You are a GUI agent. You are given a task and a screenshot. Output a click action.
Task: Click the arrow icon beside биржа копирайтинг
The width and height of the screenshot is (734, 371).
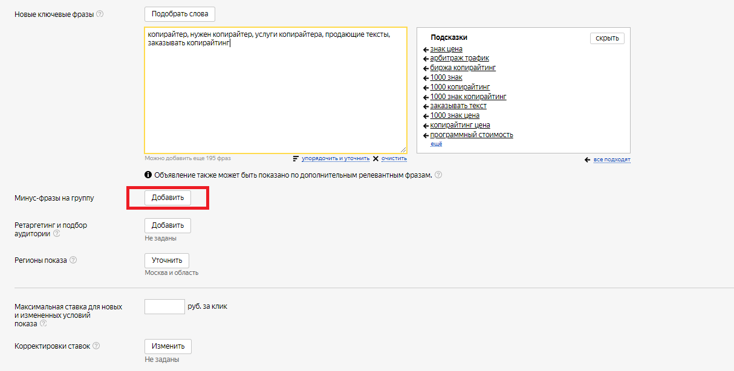[x=426, y=68]
